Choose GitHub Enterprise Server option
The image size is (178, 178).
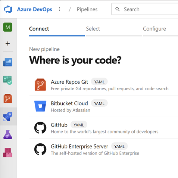(x=104, y=149)
